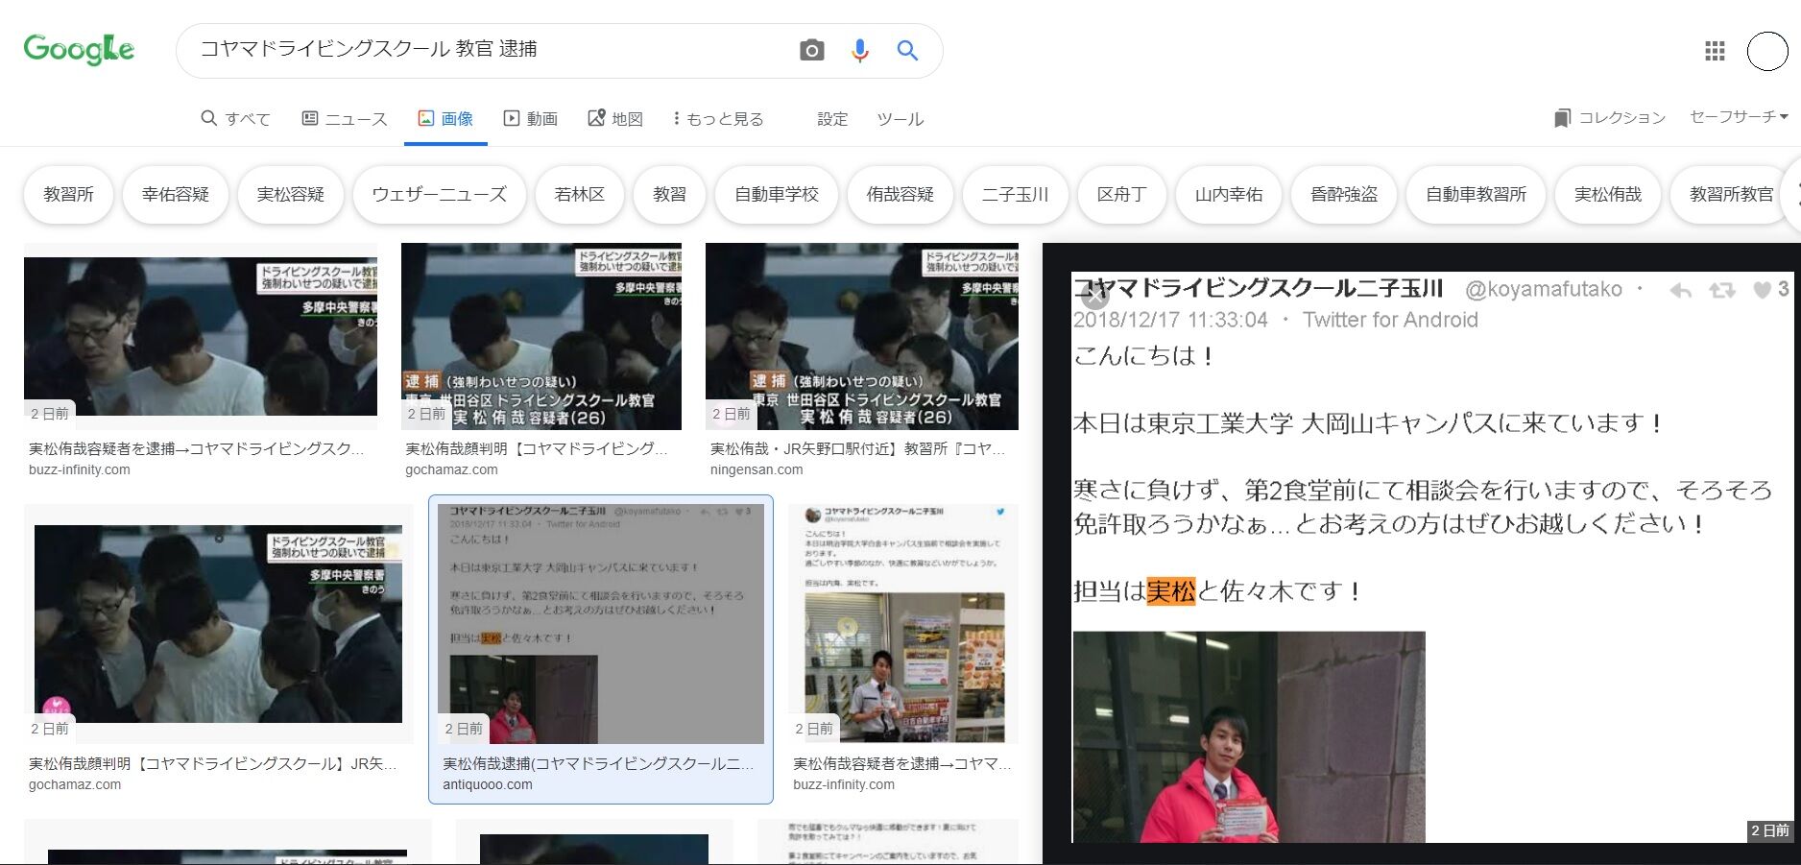Image resolution: width=1801 pixels, height=865 pixels.
Task: Filter by the 二子玉川 chip
Action: click(x=1015, y=195)
